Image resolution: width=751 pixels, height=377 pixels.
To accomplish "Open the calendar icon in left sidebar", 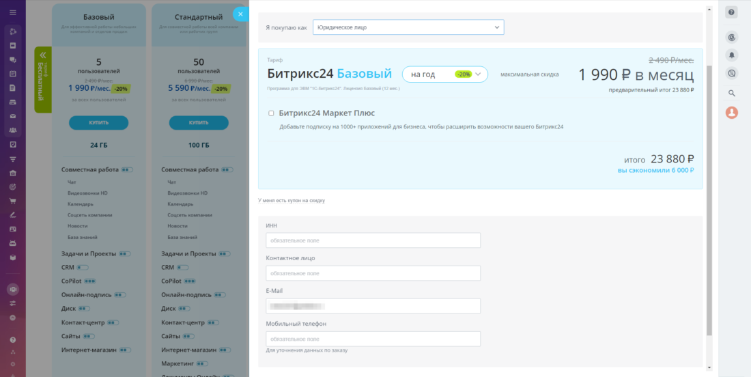I will (x=13, y=74).
